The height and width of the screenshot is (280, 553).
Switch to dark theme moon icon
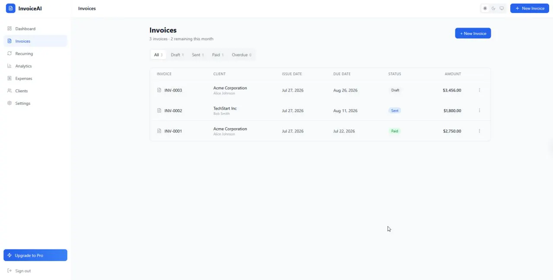(x=493, y=8)
